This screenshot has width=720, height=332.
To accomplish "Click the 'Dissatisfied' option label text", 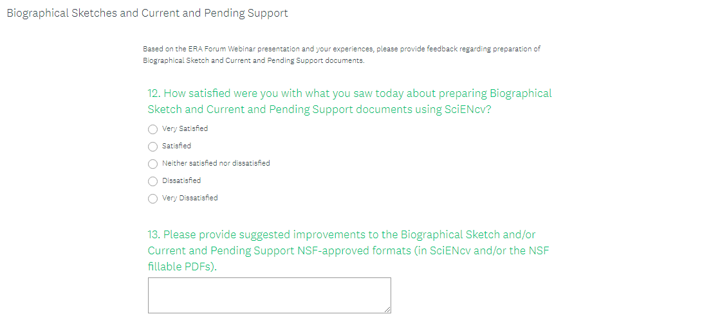I will click(x=181, y=180).
